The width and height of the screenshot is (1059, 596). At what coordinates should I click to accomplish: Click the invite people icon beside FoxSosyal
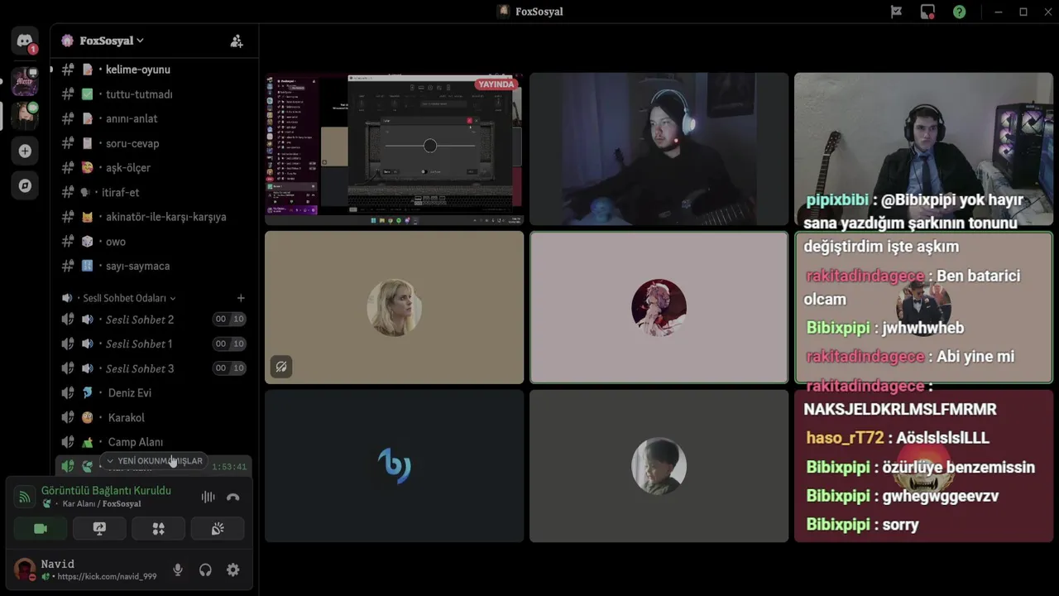tap(237, 41)
